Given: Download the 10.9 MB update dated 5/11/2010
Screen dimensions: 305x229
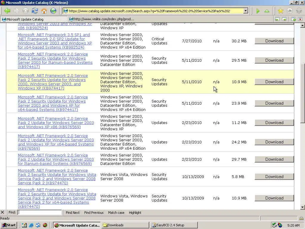Looking at the screenshot, I should pyautogui.click(x=274, y=82).
